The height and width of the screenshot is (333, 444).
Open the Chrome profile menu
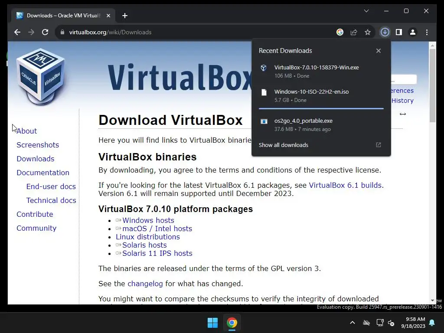point(413,32)
